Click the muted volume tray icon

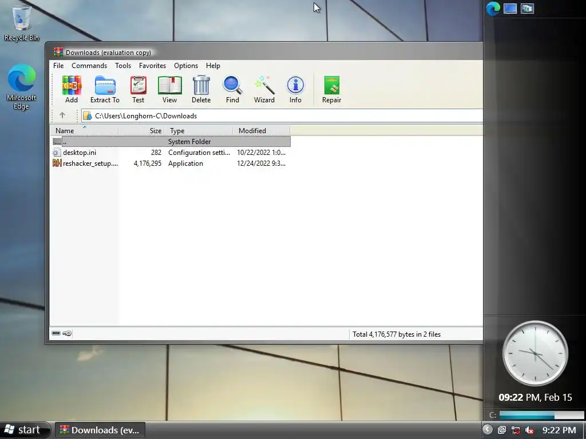coord(529,430)
